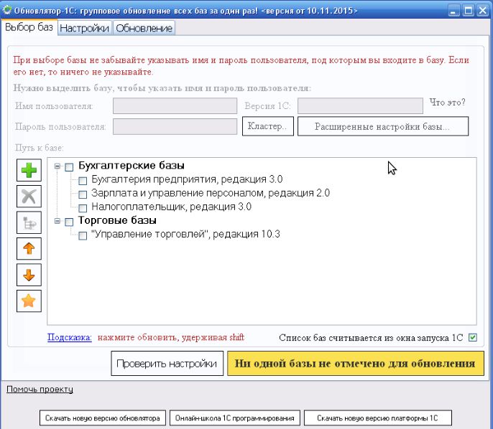Check the Бухгалтерские базы group checkbox
The height and width of the screenshot is (429, 493).
click(69, 167)
